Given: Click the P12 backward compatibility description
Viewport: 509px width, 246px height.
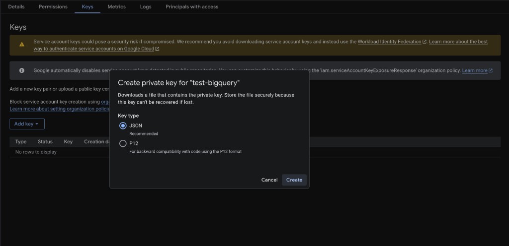Looking at the screenshot, I should [185, 151].
